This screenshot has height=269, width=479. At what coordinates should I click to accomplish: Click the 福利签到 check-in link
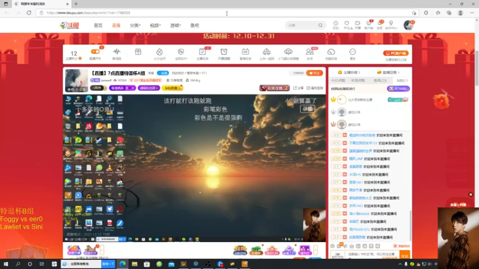click(315, 88)
